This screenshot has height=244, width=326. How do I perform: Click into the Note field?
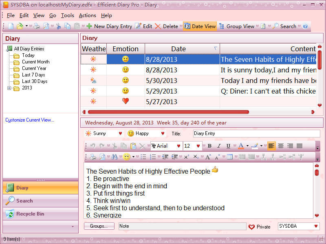point(182,226)
